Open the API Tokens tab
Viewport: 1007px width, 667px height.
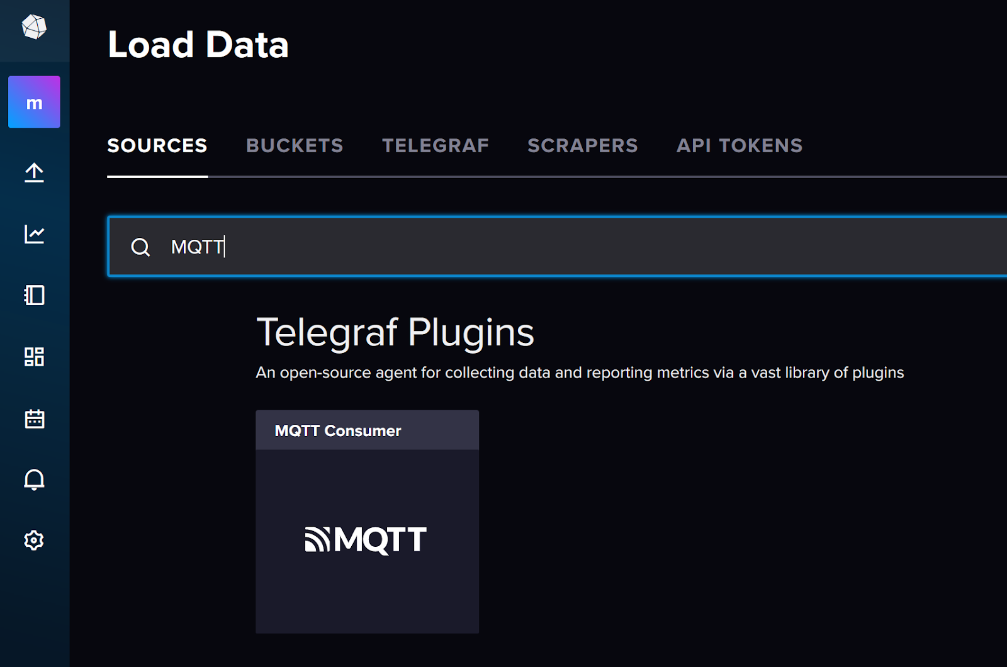click(x=740, y=146)
